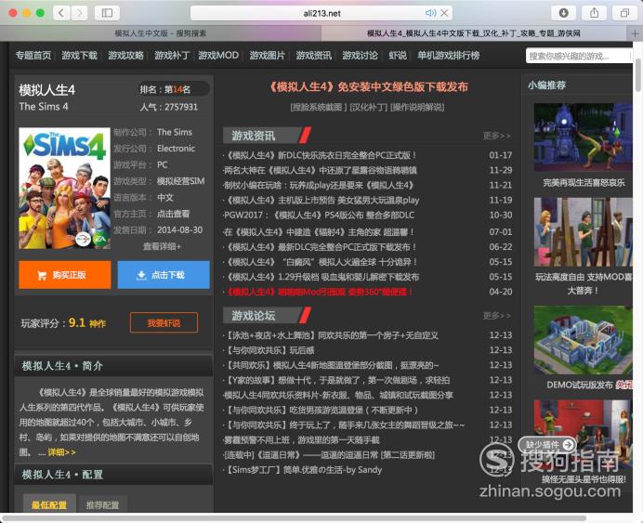Open recommended thumbnail 完美再现生活喜怒哀乐
Screen dimensions: 643x523
(x=584, y=137)
